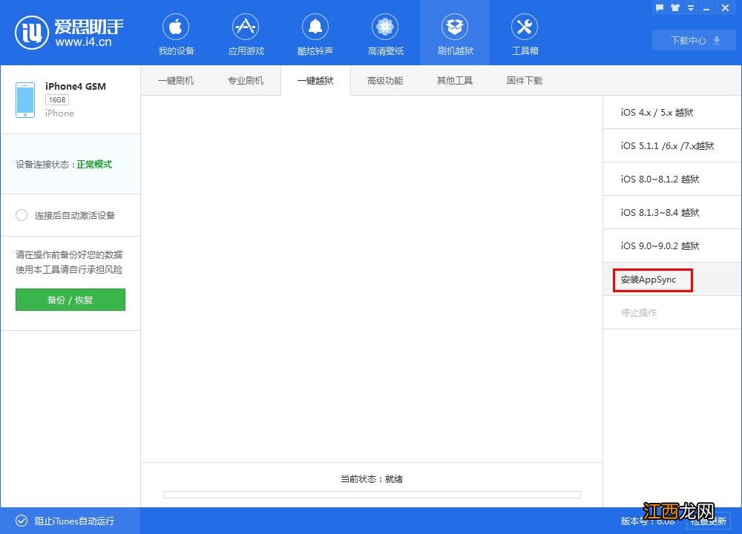This screenshot has width=742, height=534.
Task: Select the 一键越狱 tab
Action: point(315,80)
